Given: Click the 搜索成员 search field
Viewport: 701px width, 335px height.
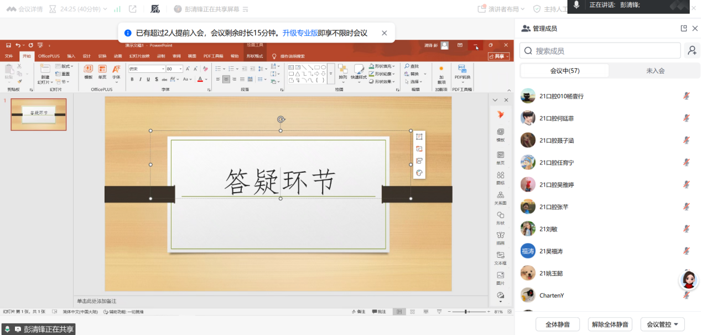Looking at the screenshot, I should 600,51.
